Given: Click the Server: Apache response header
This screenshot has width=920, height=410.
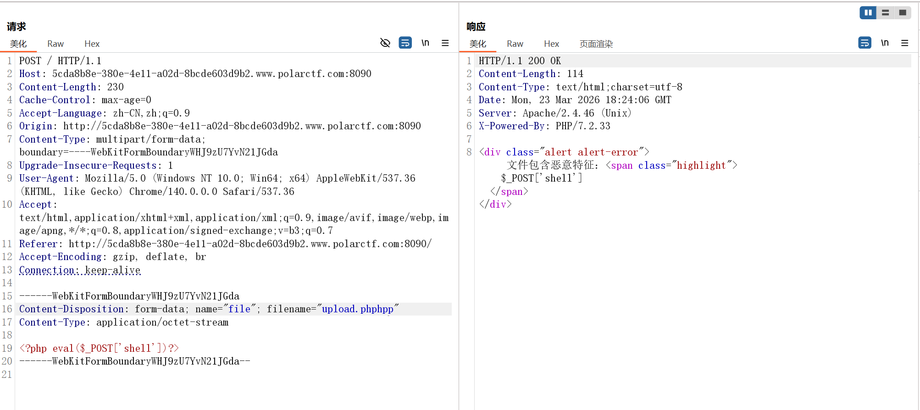Looking at the screenshot, I should click(x=556, y=113).
